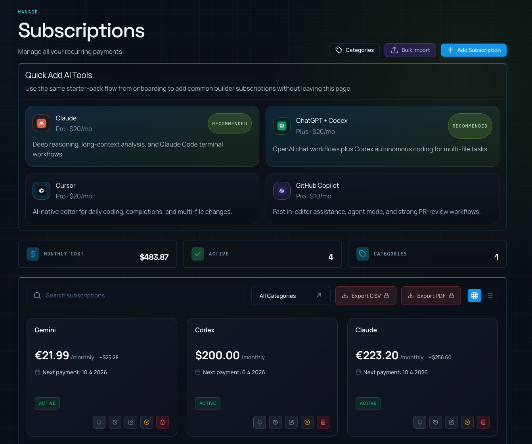Click the edit pencil icon on Codex card
The width and height of the screenshot is (532, 444).
tap(291, 422)
